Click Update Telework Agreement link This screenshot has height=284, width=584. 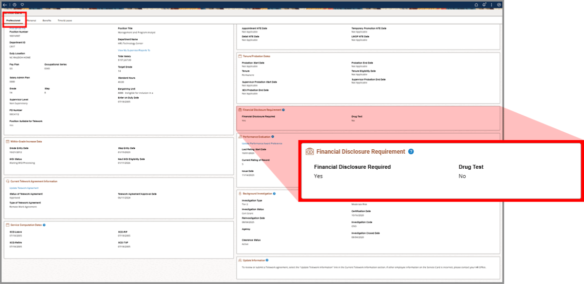[x=23, y=188]
